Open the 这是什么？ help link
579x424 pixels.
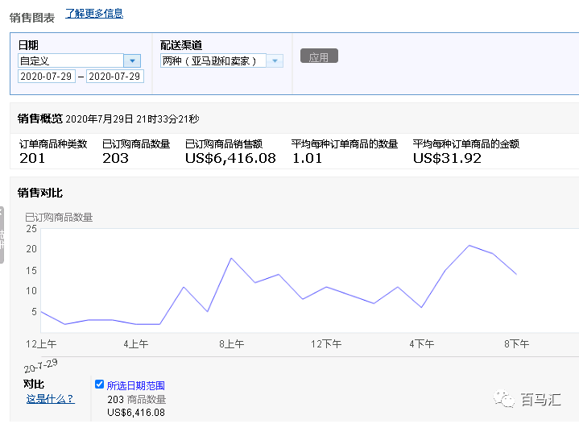[x=50, y=398]
